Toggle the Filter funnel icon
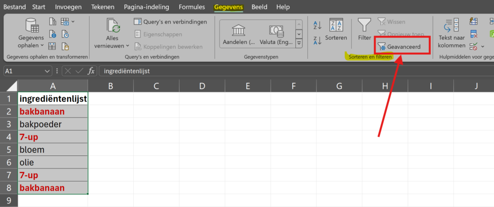 click(365, 30)
